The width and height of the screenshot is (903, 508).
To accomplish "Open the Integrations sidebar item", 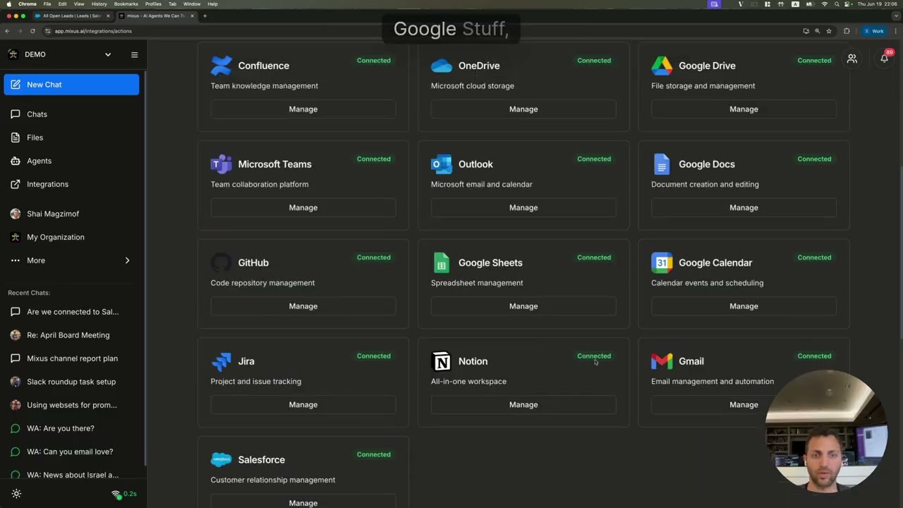I will click(x=47, y=184).
